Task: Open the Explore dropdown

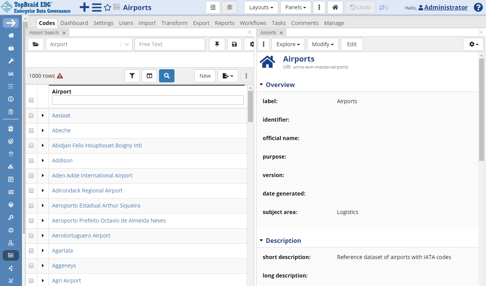Action: pos(288,44)
